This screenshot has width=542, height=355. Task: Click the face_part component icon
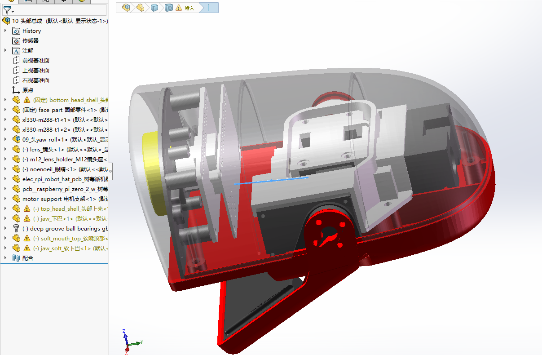16,110
